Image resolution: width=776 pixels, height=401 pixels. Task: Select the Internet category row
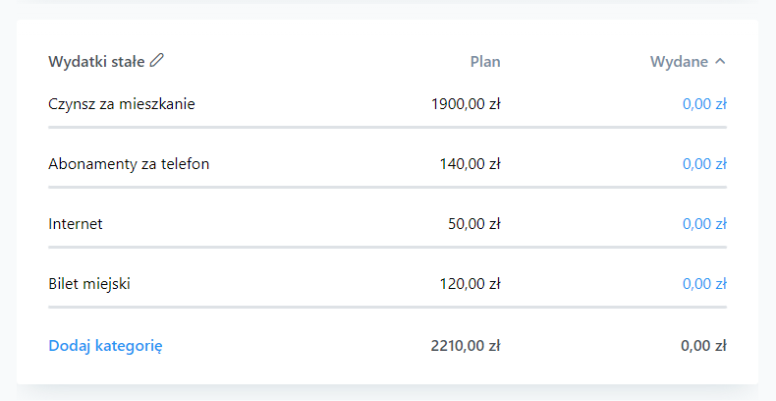tap(76, 224)
